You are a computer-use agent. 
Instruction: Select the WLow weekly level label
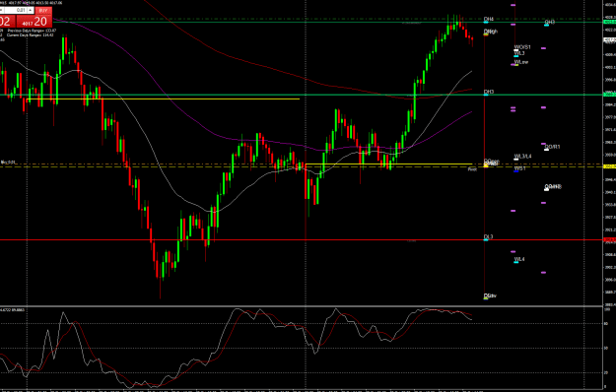pos(521,62)
